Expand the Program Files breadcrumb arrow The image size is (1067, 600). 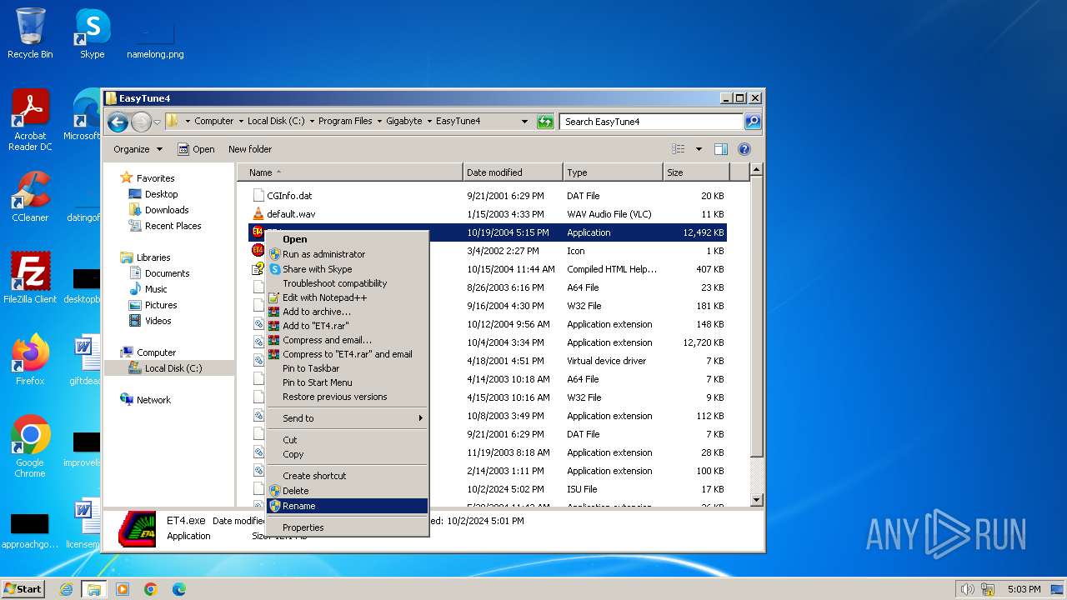pos(379,122)
